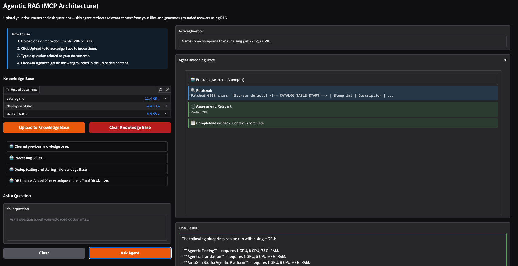Image resolution: width=518 pixels, height=266 pixels.
Task: Remove deployment.md from the upload list
Action: click(x=166, y=106)
